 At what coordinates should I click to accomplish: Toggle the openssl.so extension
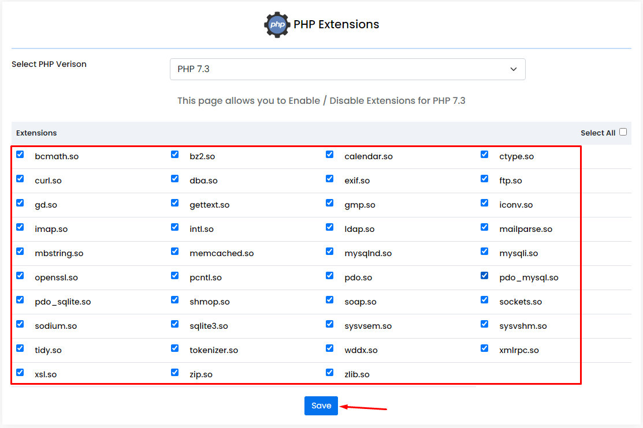pyautogui.click(x=20, y=275)
